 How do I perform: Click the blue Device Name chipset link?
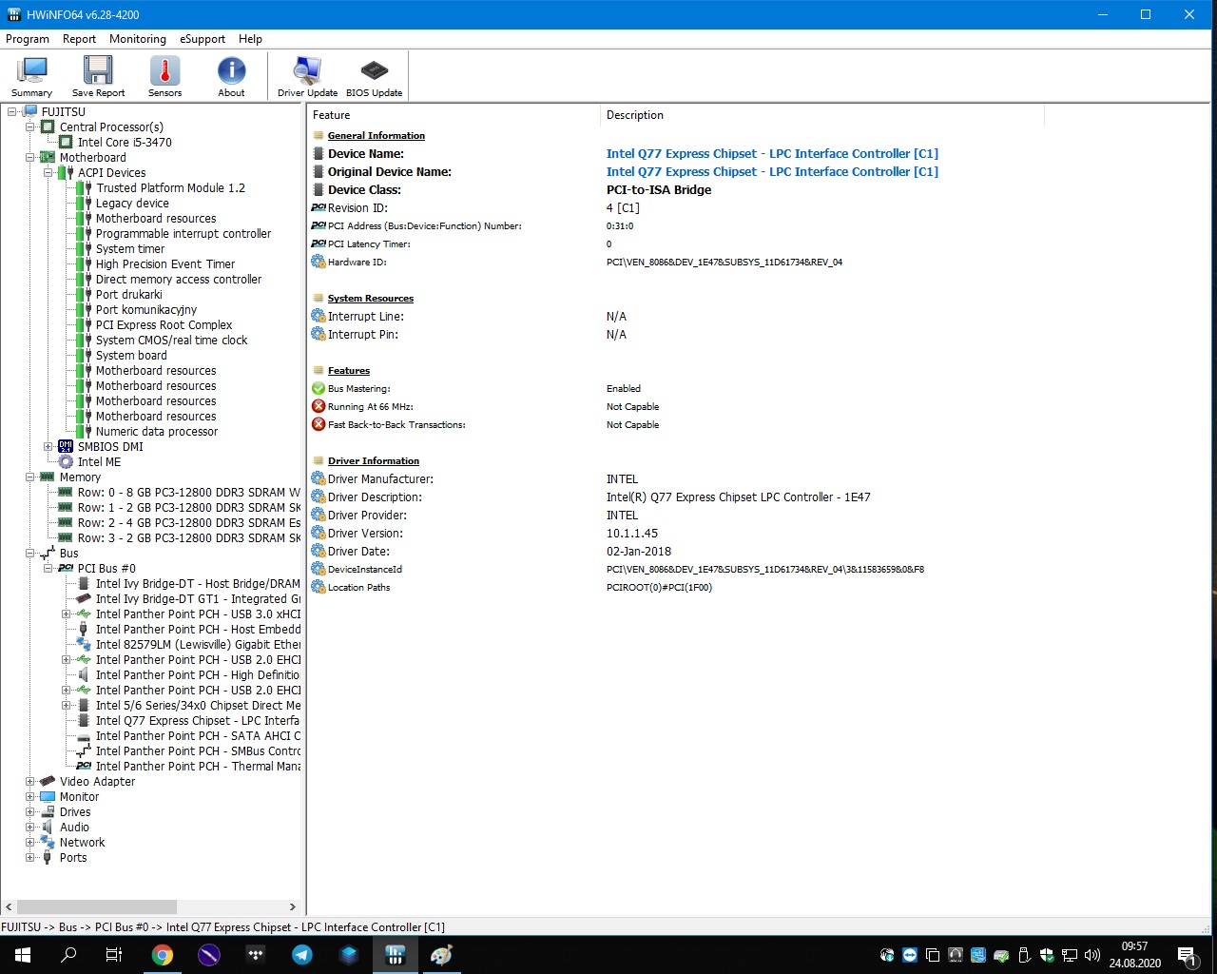[771, 154]
